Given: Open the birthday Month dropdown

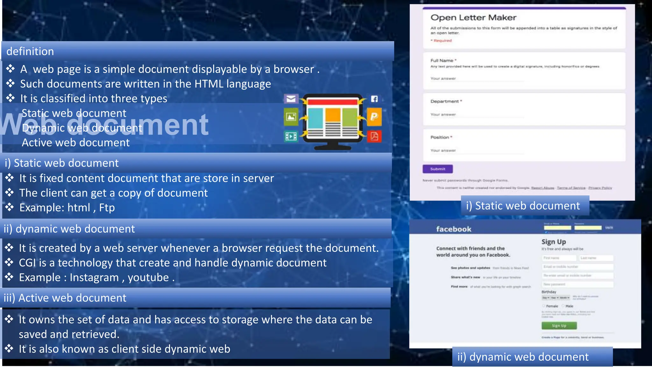Looking at the screenshot, I should tap(564, 298).
